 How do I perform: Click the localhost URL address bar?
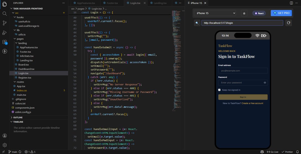242,23
